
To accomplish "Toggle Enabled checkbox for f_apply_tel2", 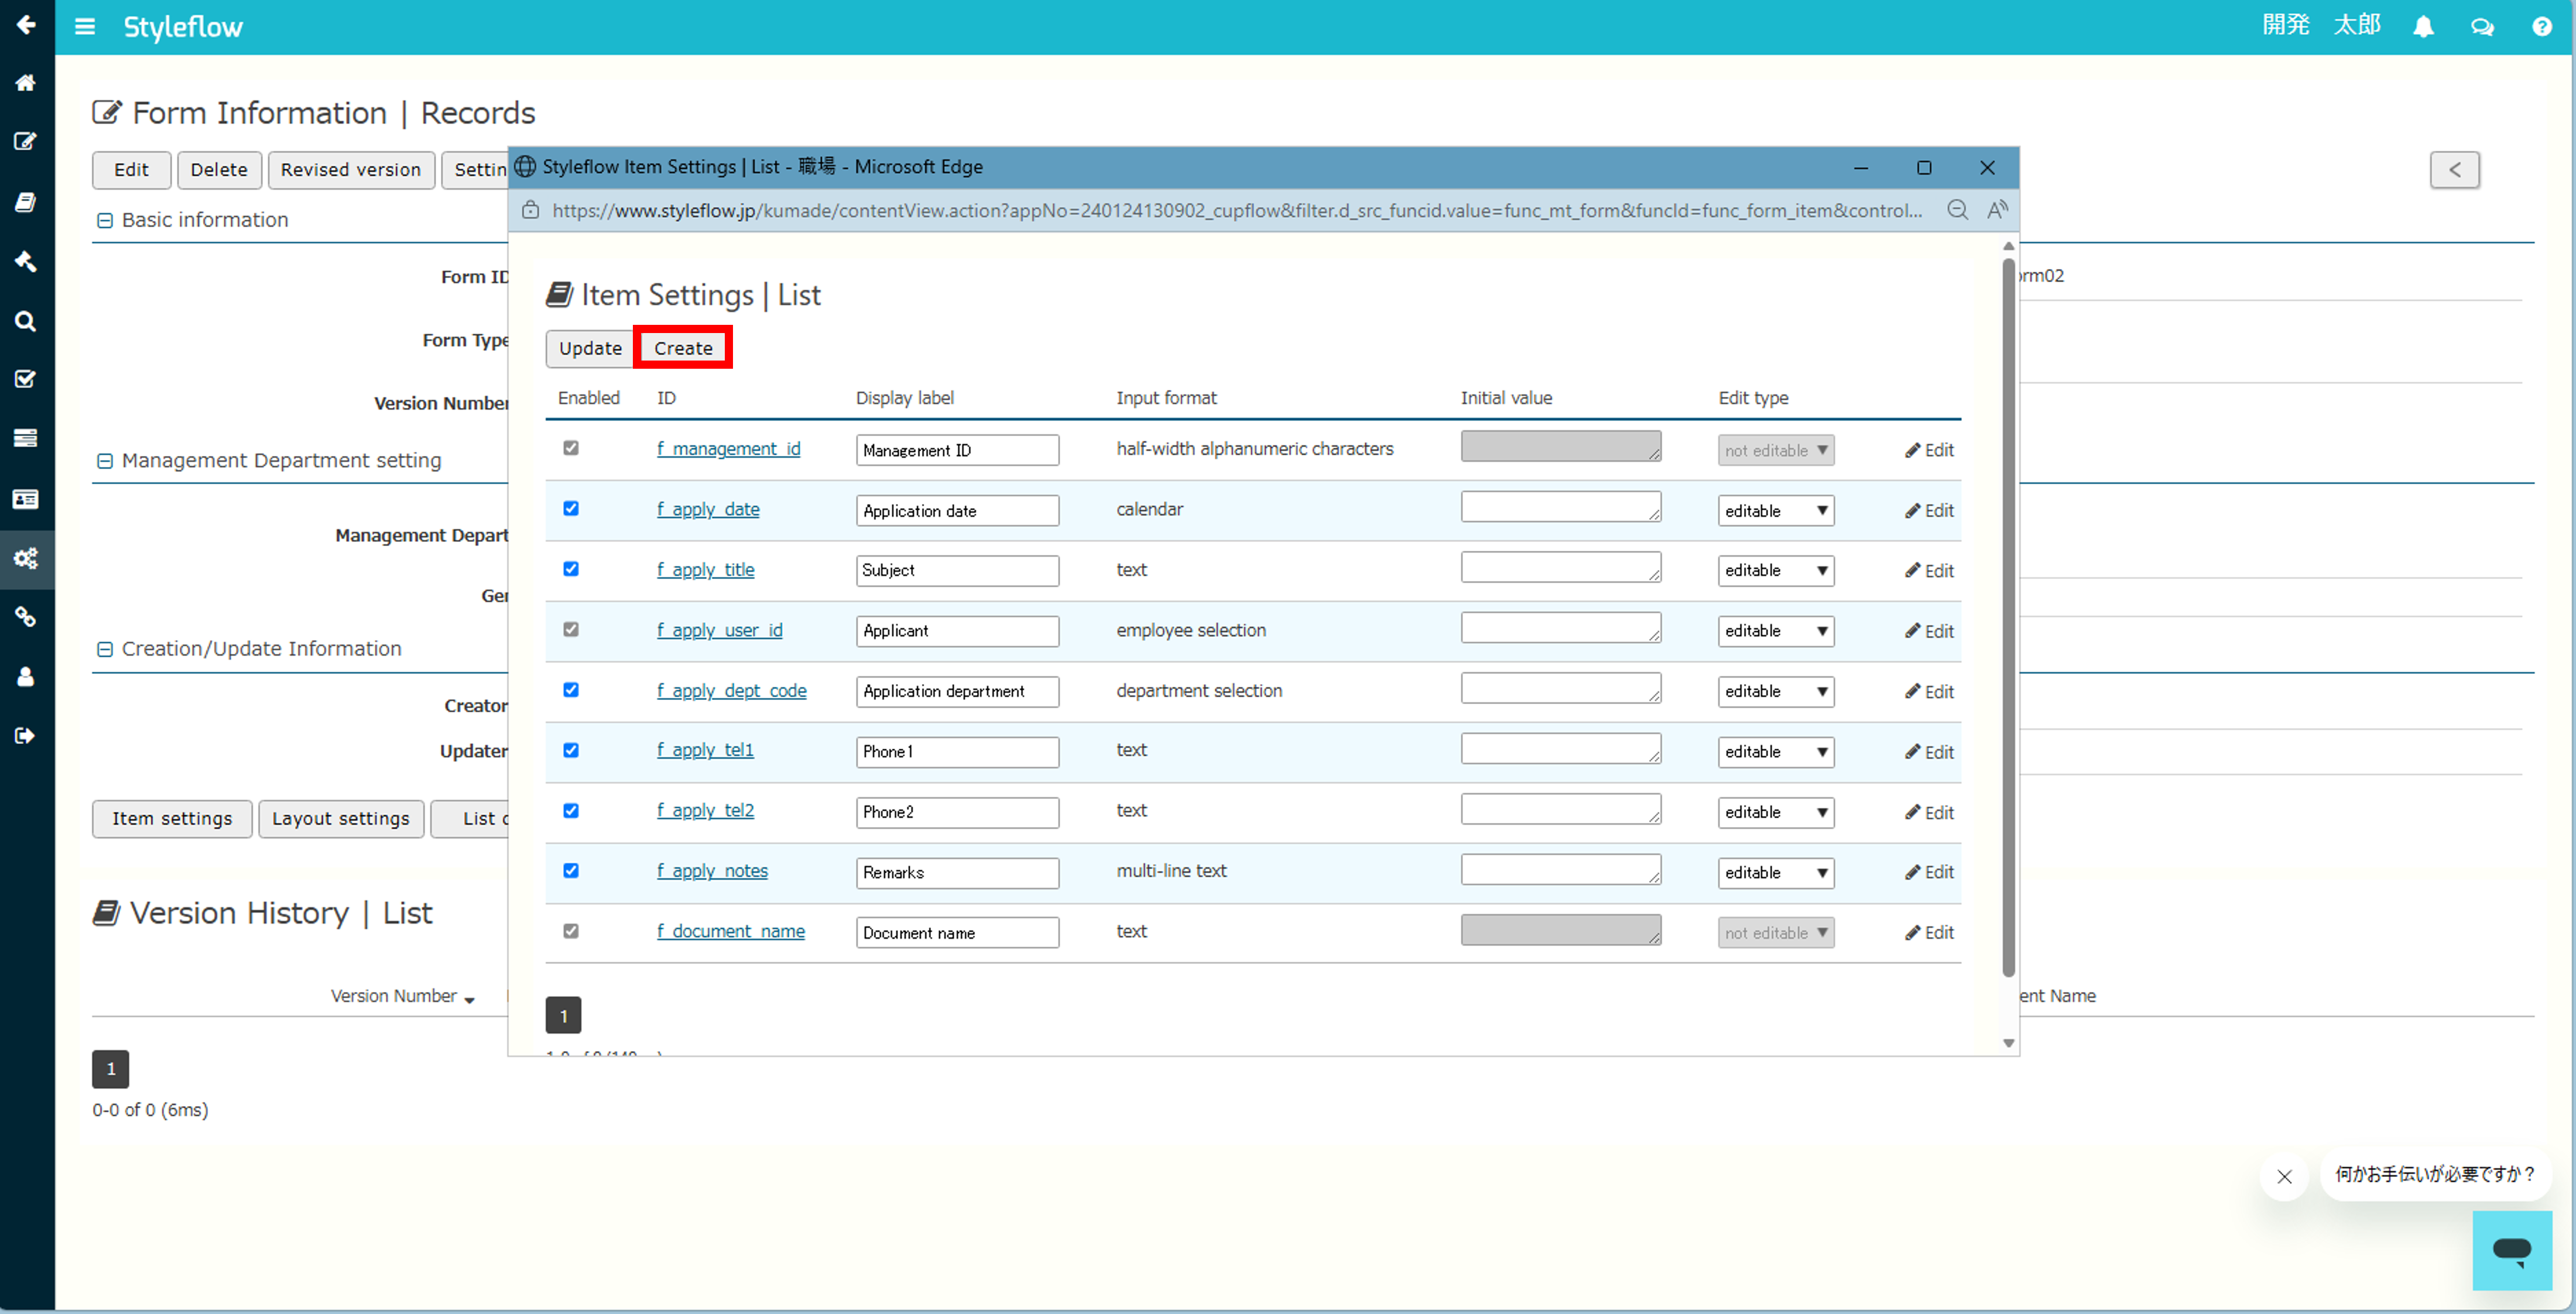I will click(x=571, y=811).
